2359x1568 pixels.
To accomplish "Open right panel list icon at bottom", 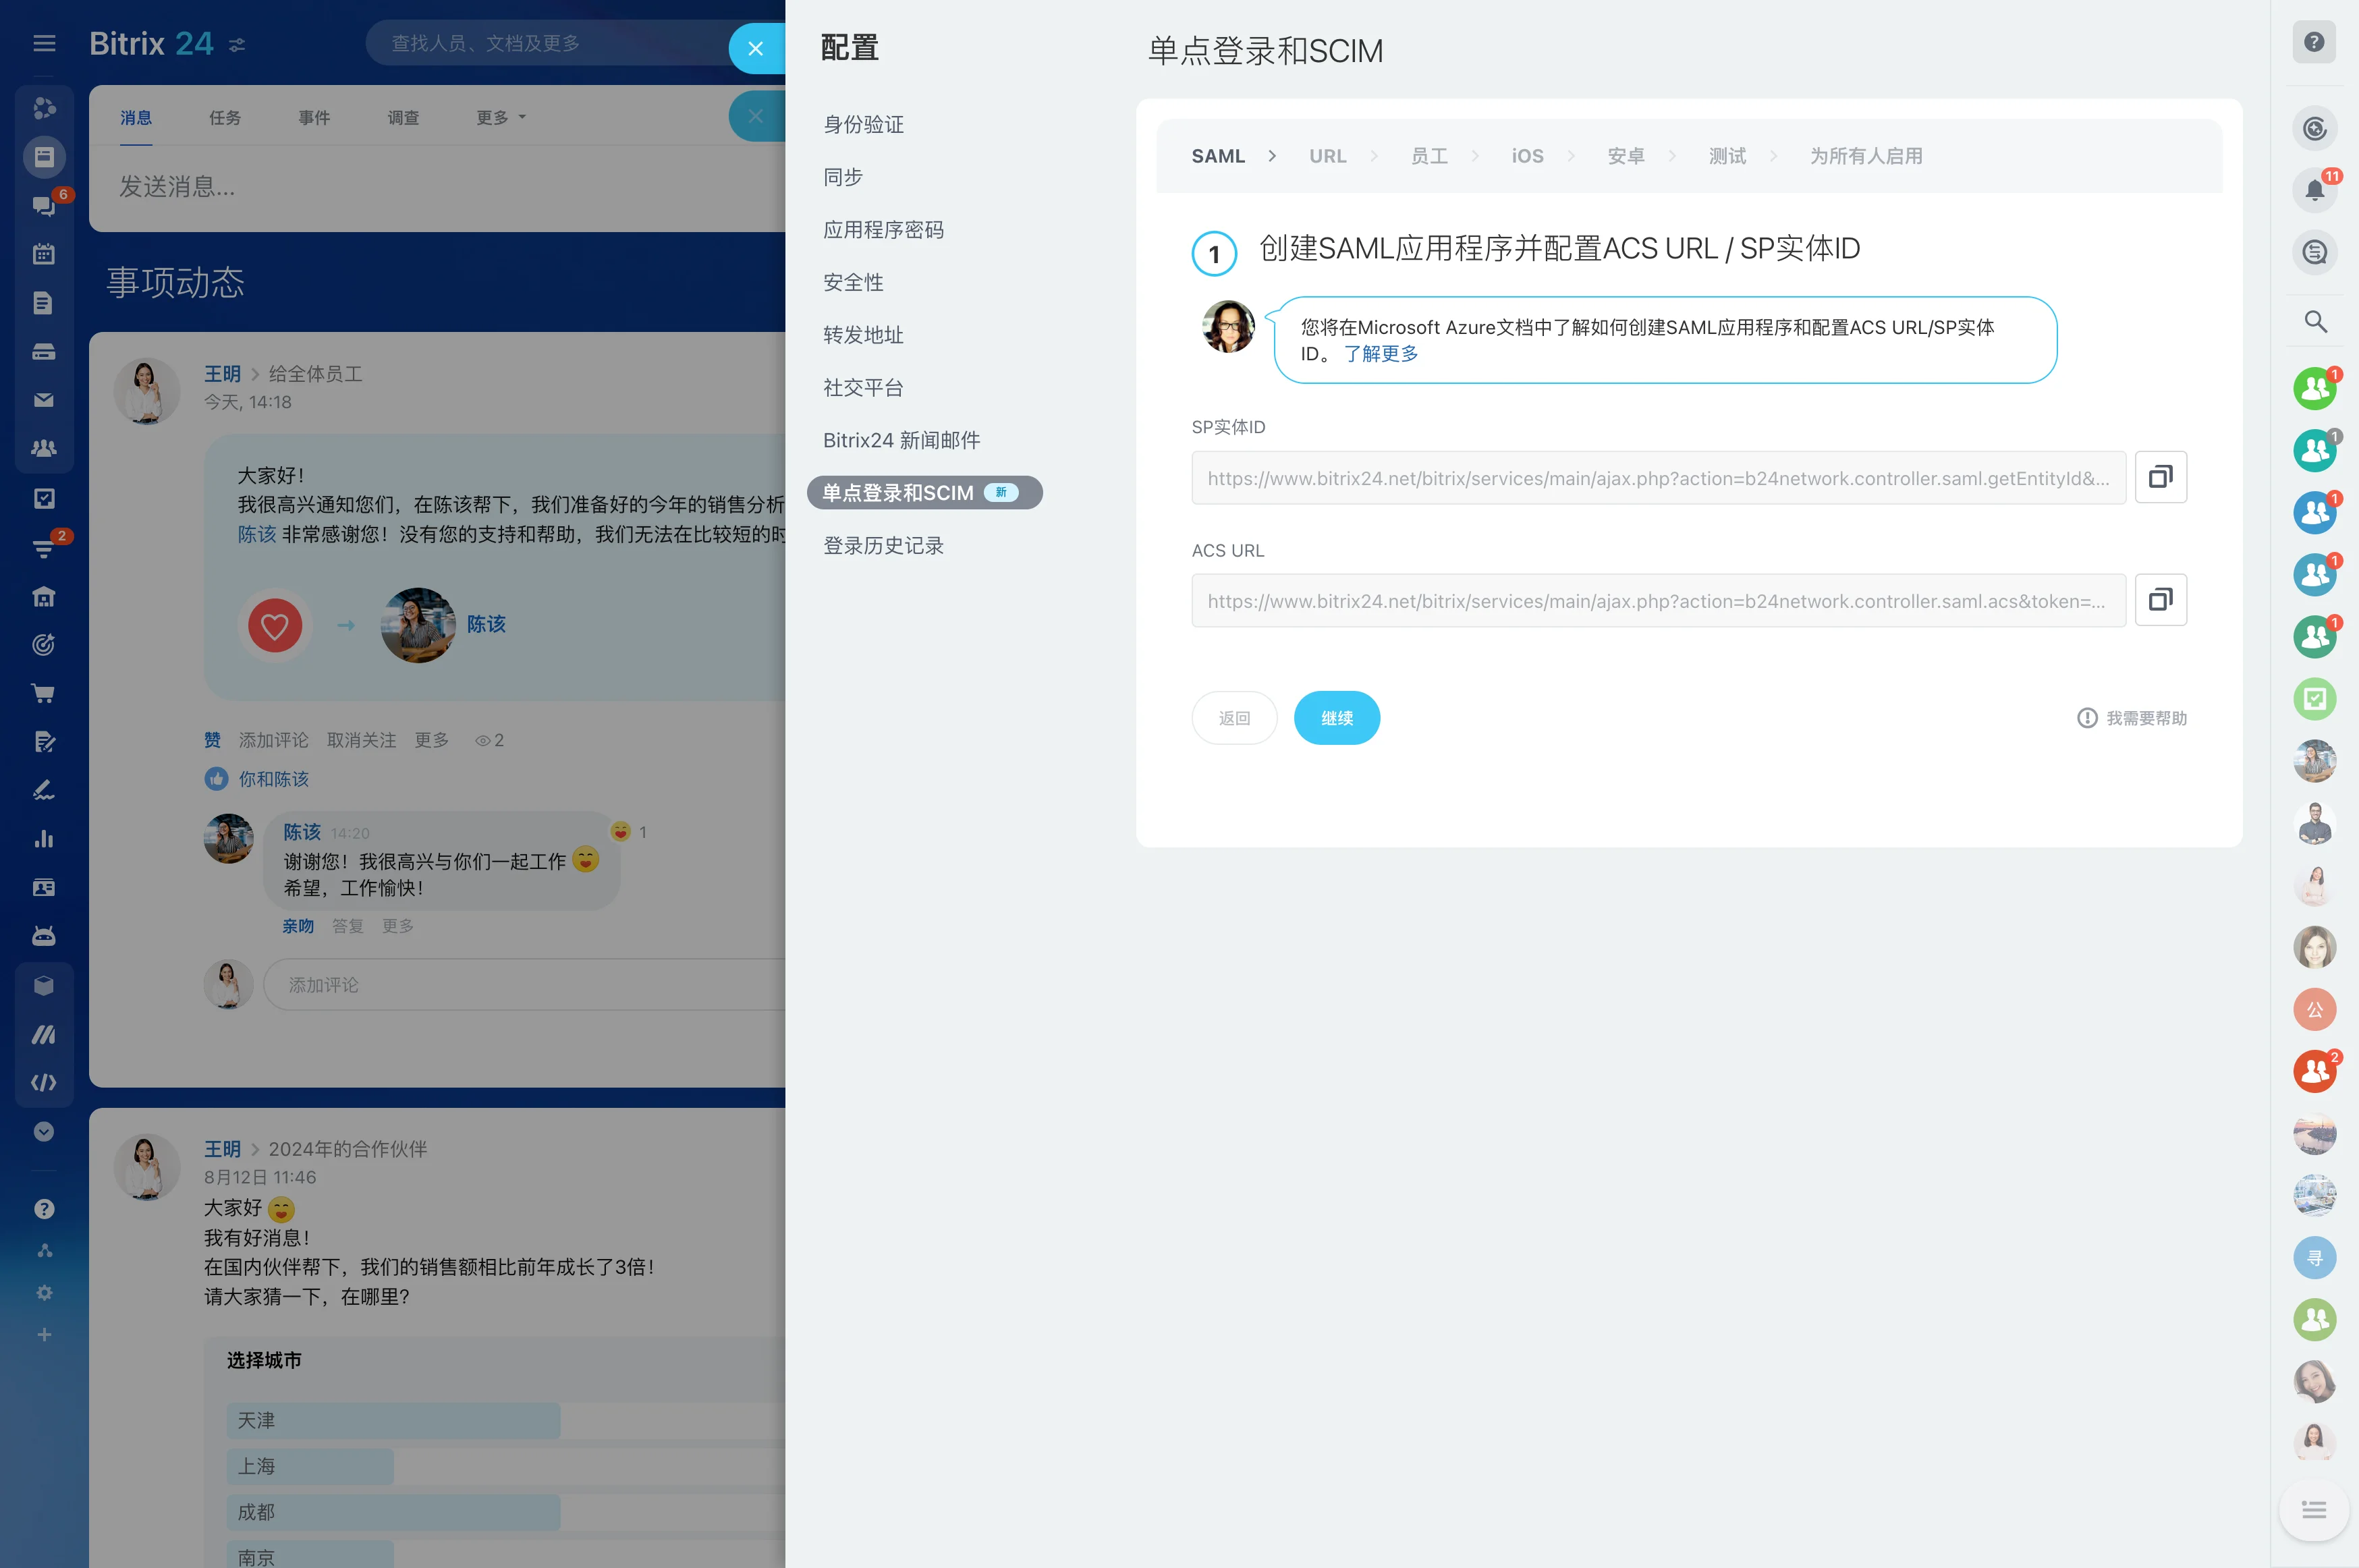I will [2314, 1510].
